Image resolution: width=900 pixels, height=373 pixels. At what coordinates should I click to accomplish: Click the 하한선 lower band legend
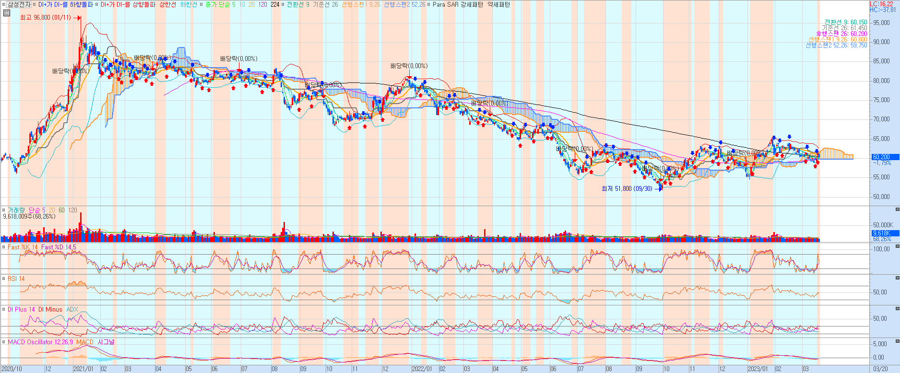[189, 5]
